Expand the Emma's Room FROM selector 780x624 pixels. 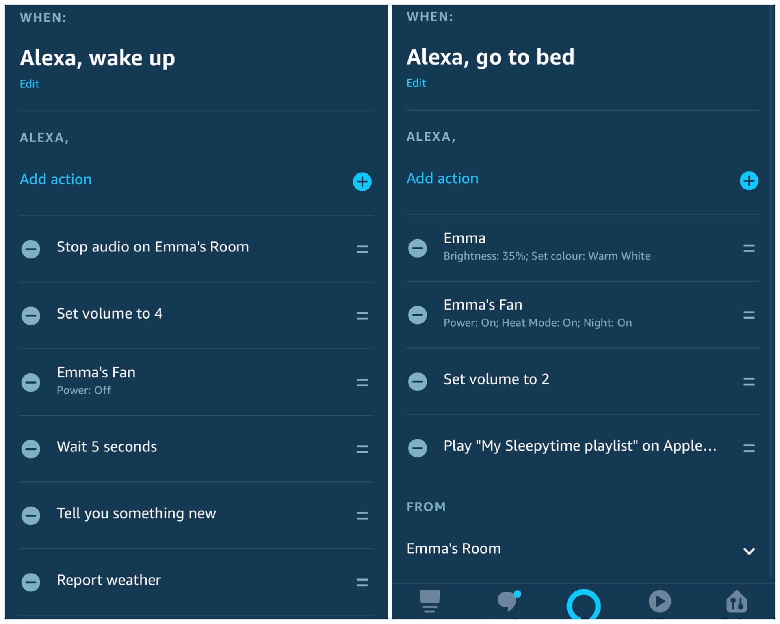pyautogui.click(x=750, y=551)
